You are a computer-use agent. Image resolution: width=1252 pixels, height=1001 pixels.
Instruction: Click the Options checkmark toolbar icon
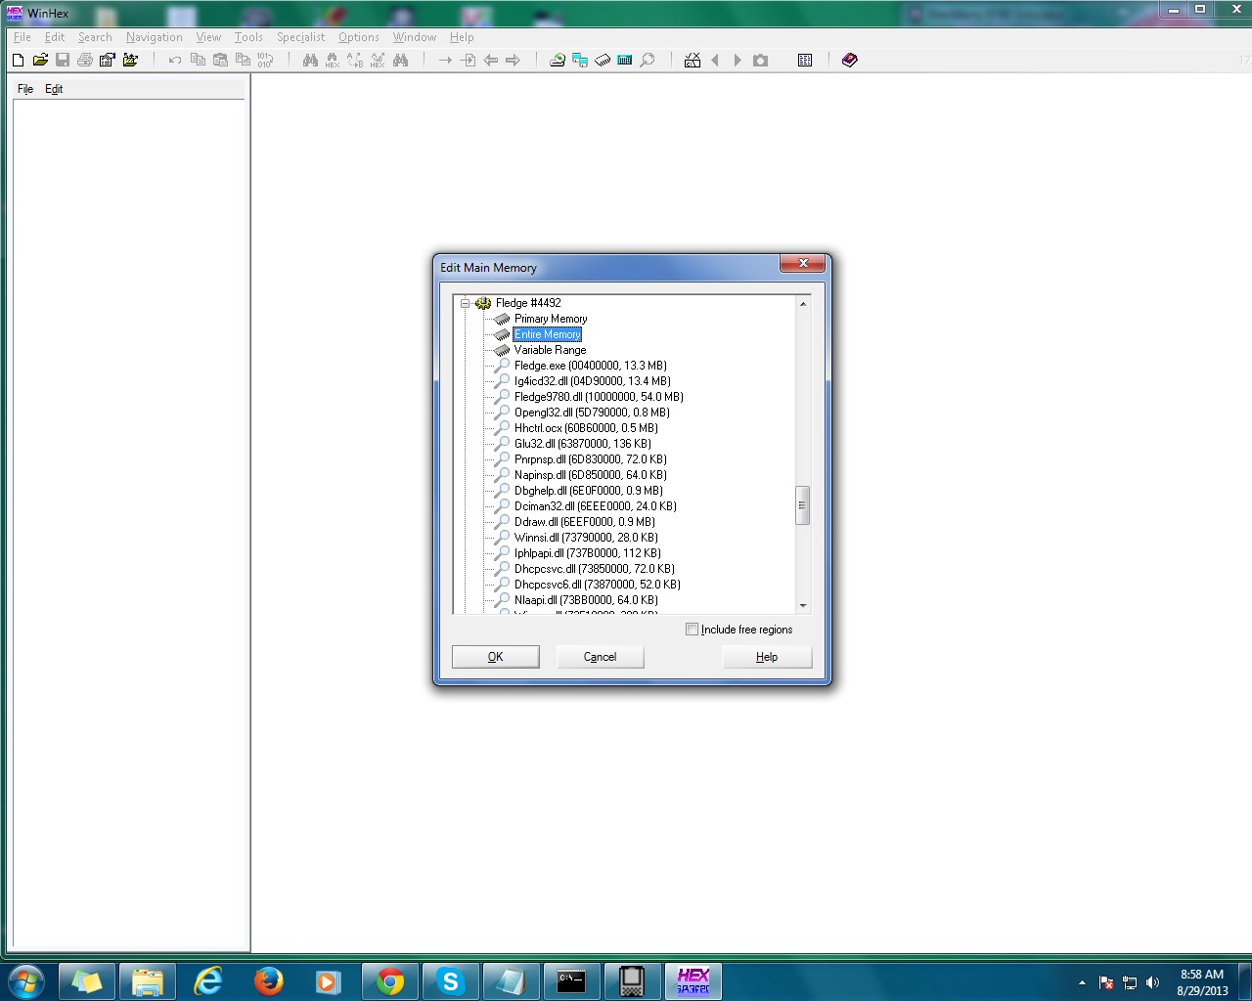pyautogui.click(x=693, y=61)
